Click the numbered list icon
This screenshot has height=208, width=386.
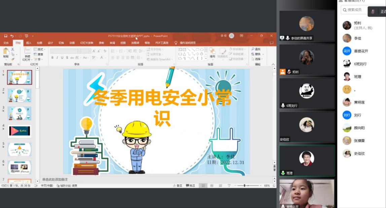(x=121, y=51)
